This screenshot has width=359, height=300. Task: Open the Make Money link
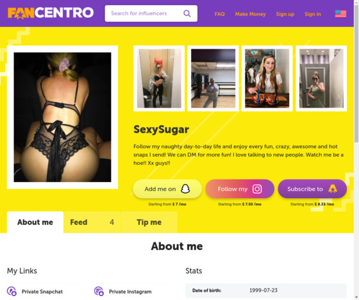250,14
